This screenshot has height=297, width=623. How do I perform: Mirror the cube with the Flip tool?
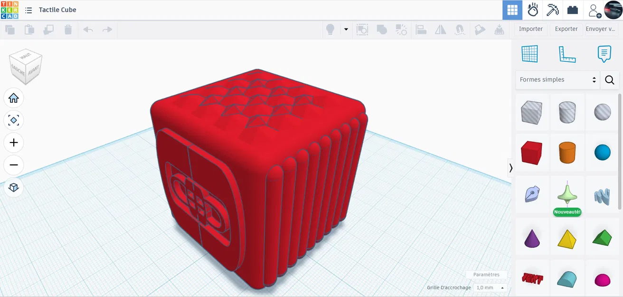(x=440, y=29)
